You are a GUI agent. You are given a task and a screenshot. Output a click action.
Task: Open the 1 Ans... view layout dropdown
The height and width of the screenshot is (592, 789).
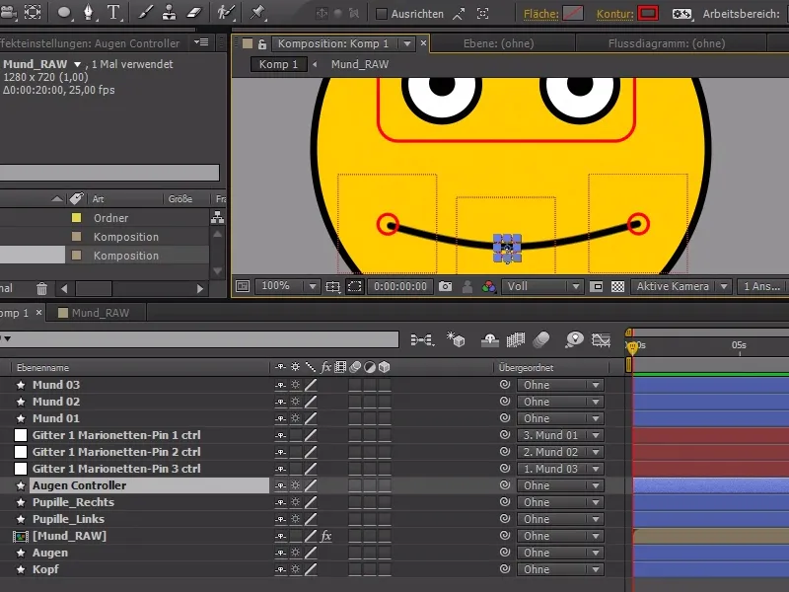761,286
